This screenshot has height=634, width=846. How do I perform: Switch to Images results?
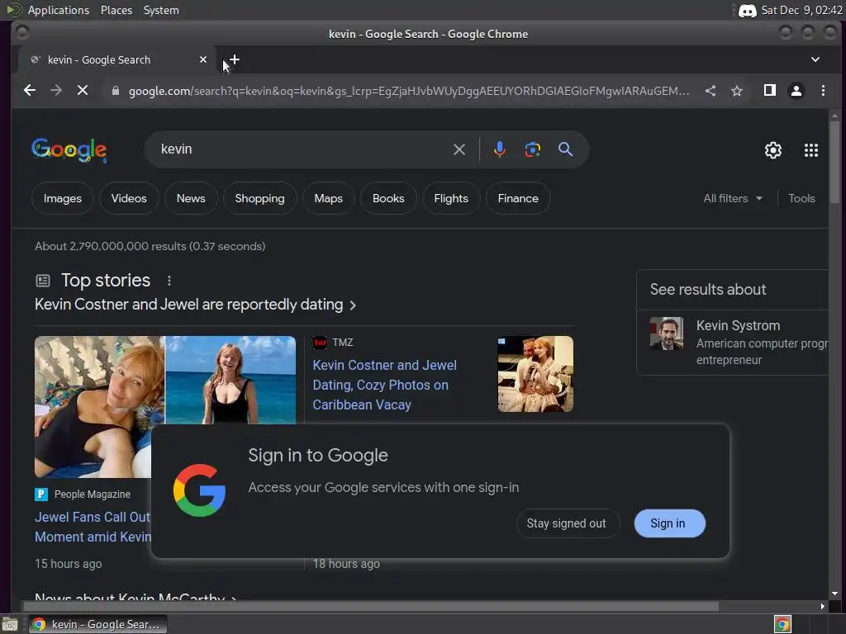63,198
